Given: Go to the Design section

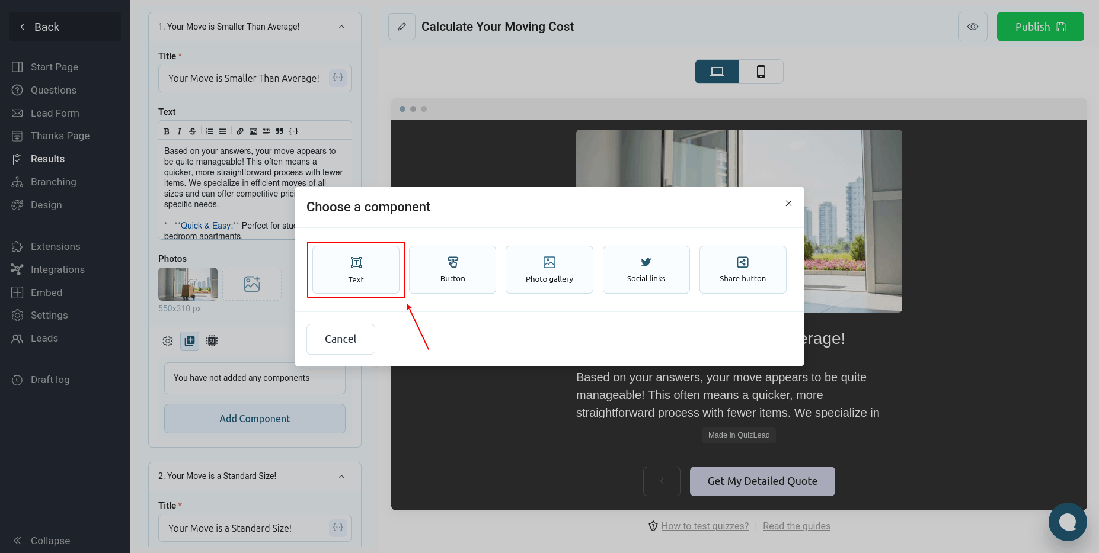Looking at the screenshot, I should [46, 205].
